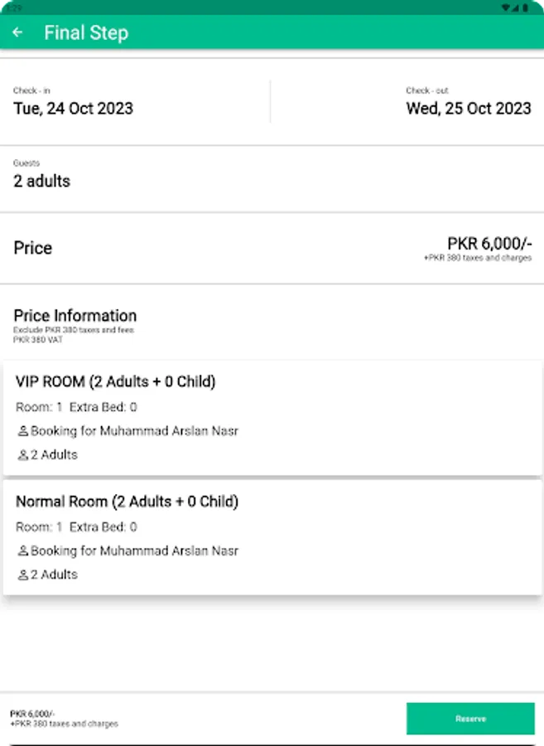
Task: Select the VIP ROOM booking card
Action: point(272,414)
